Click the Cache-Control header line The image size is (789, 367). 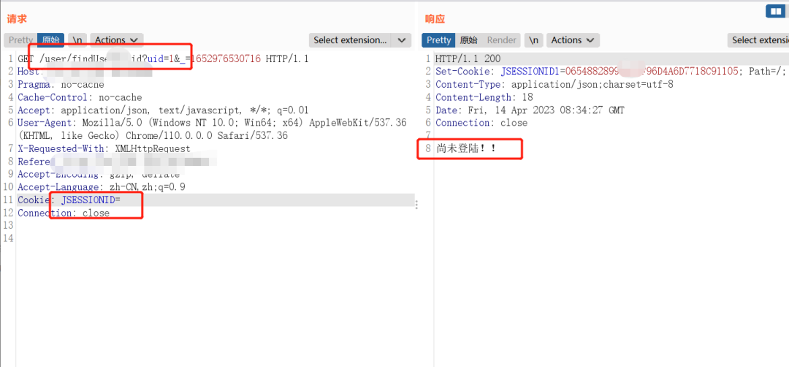80,97
